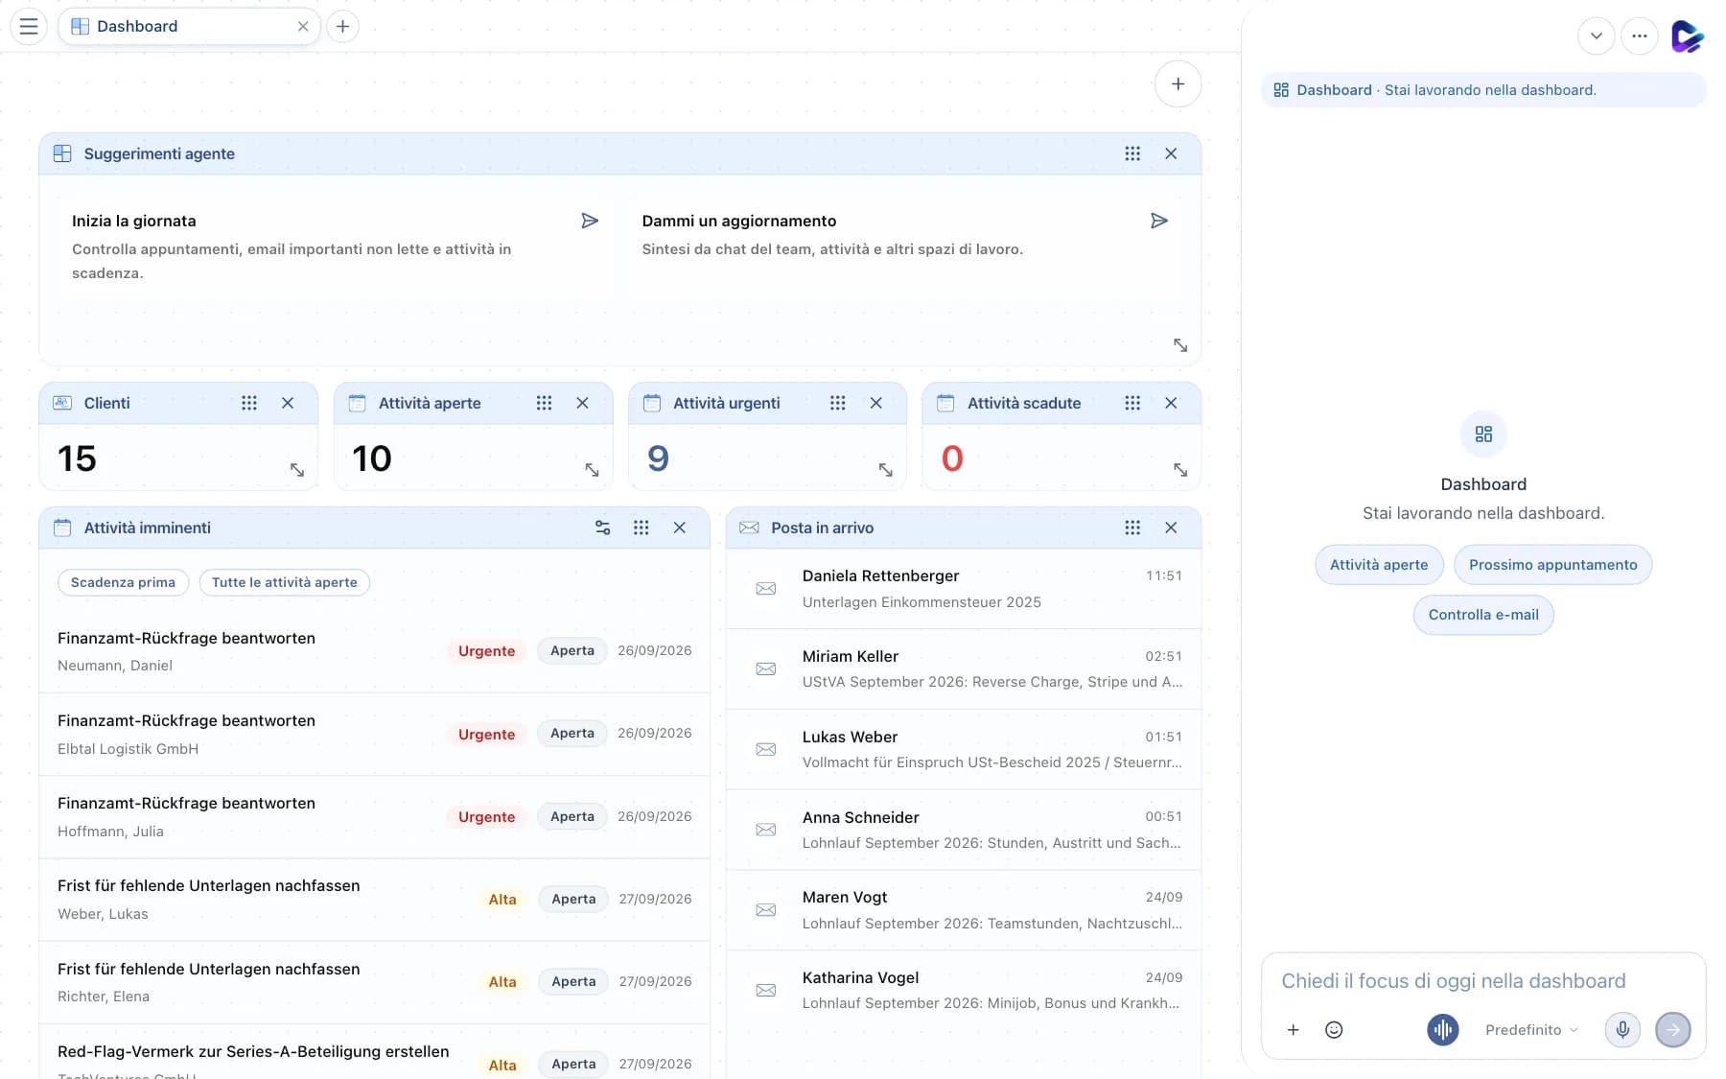This screenshot has width=1726, height=1079.
Task: Click the 'Attività aperte' suggestion chip
Action: point(1379,565)
